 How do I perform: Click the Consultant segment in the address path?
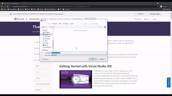point(66,24)
